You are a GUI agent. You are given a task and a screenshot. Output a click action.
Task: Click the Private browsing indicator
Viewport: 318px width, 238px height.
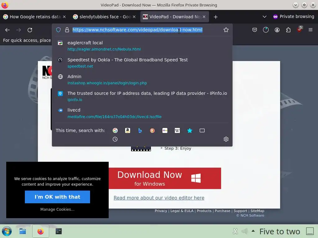[293, 17]
